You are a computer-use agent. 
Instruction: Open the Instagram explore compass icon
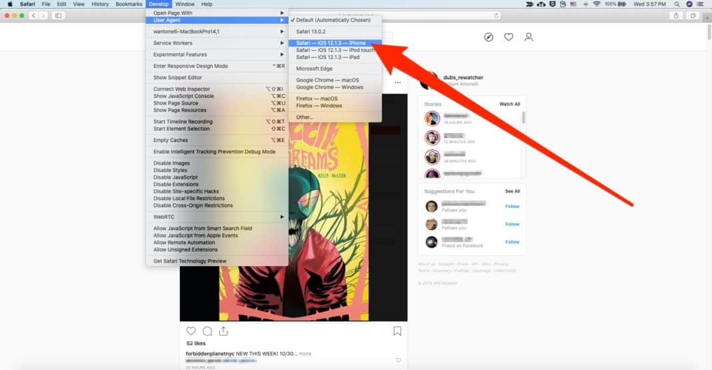point(489,37)
